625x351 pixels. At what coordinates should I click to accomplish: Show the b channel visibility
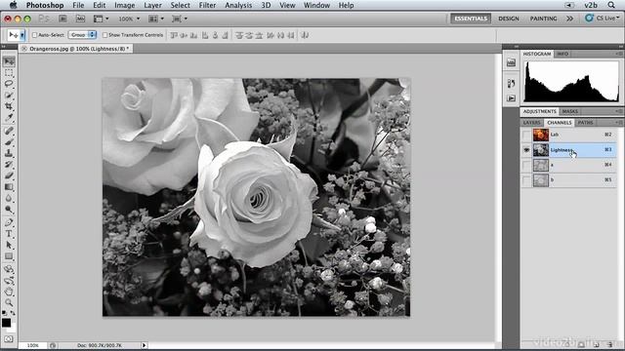pyautogui.click(x=526, y=180)
